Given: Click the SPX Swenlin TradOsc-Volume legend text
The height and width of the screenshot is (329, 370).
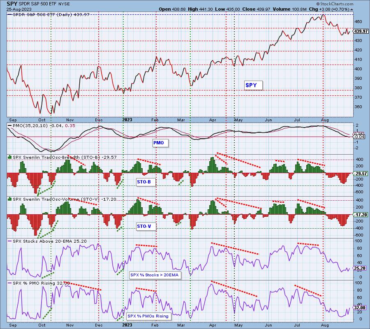Looking at the screenshot, I should click(65, 199).
